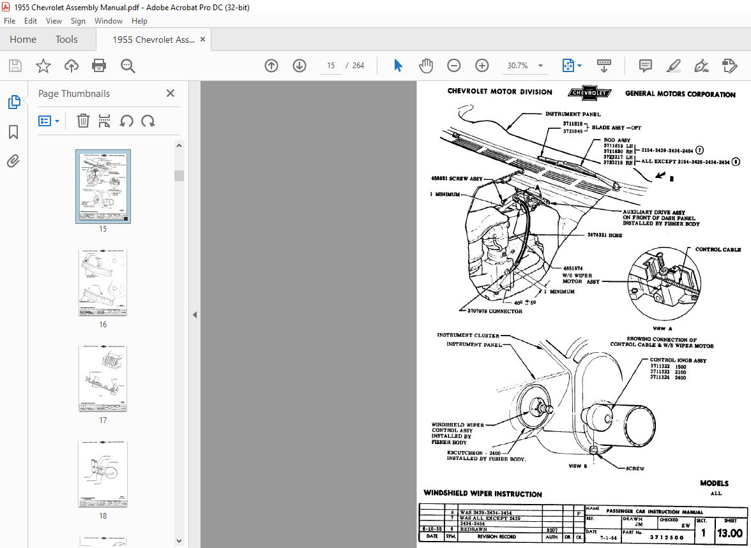Image resolution: width=751 pixels, height=548 pixels.
Task: Click the Fit page scrolling icon
Action: click(568, 66)
